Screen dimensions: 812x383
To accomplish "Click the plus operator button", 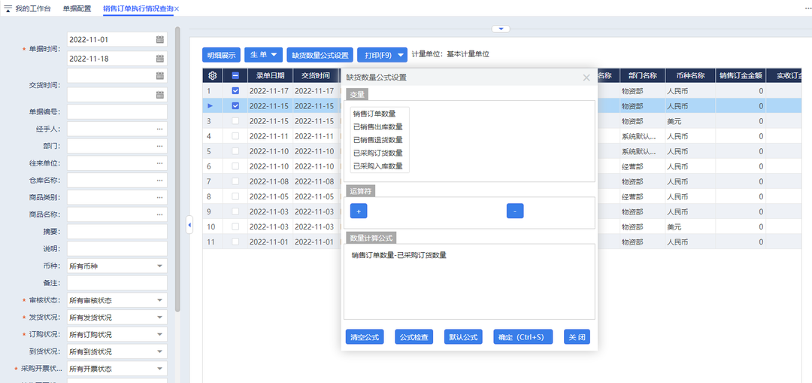I will (x=358, y=211).
